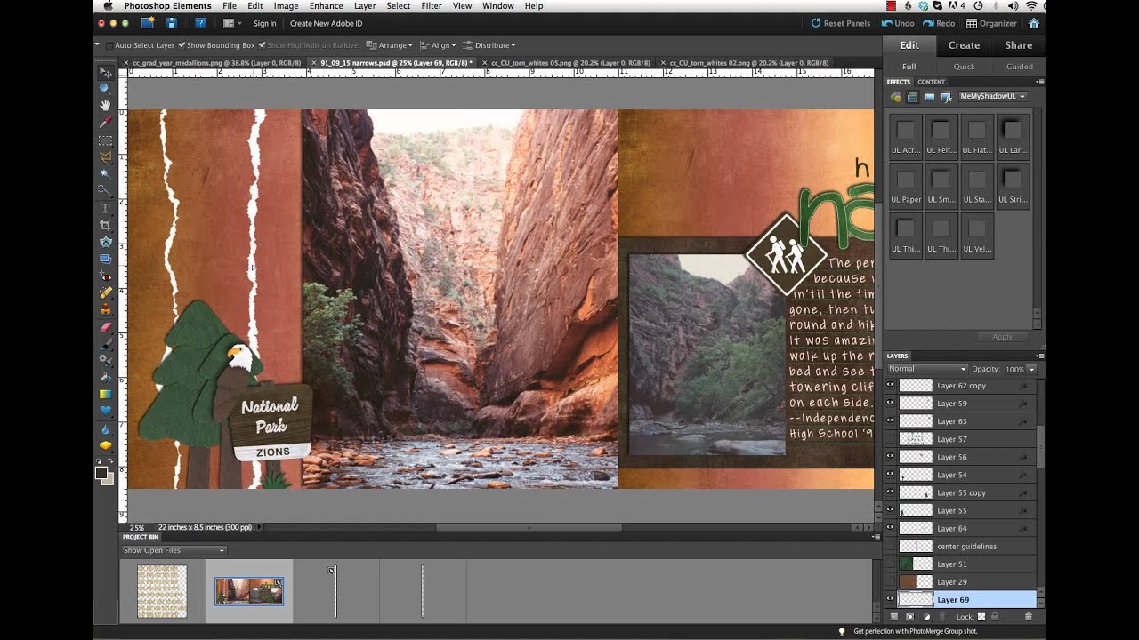
Task: Select the Straighten tool
Action: [106, 259]
